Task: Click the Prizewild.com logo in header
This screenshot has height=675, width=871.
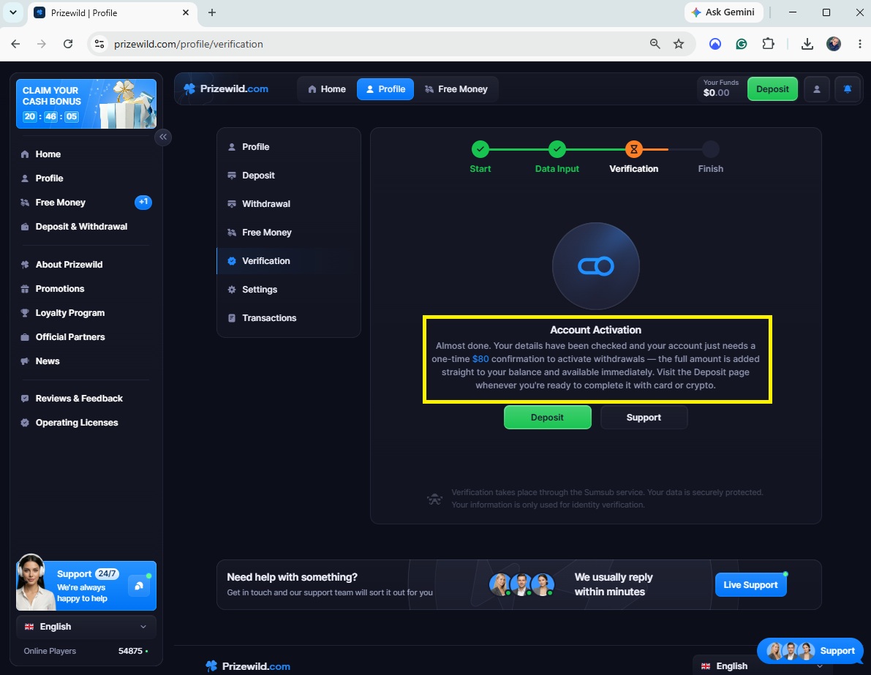Action: 226,89
